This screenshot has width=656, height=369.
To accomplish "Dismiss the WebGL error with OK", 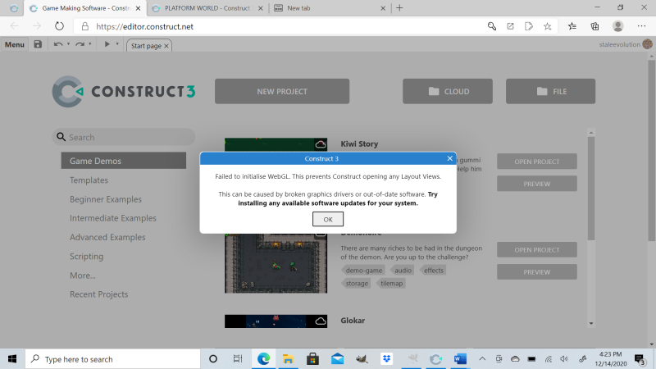I will (327, 219).
